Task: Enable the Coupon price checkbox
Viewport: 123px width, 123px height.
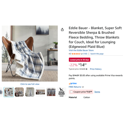Action: [71, 92]
